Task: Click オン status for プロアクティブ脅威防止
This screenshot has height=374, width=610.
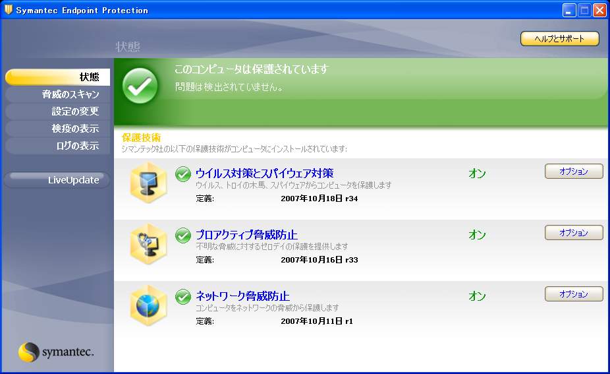Action: coord(478,235)
